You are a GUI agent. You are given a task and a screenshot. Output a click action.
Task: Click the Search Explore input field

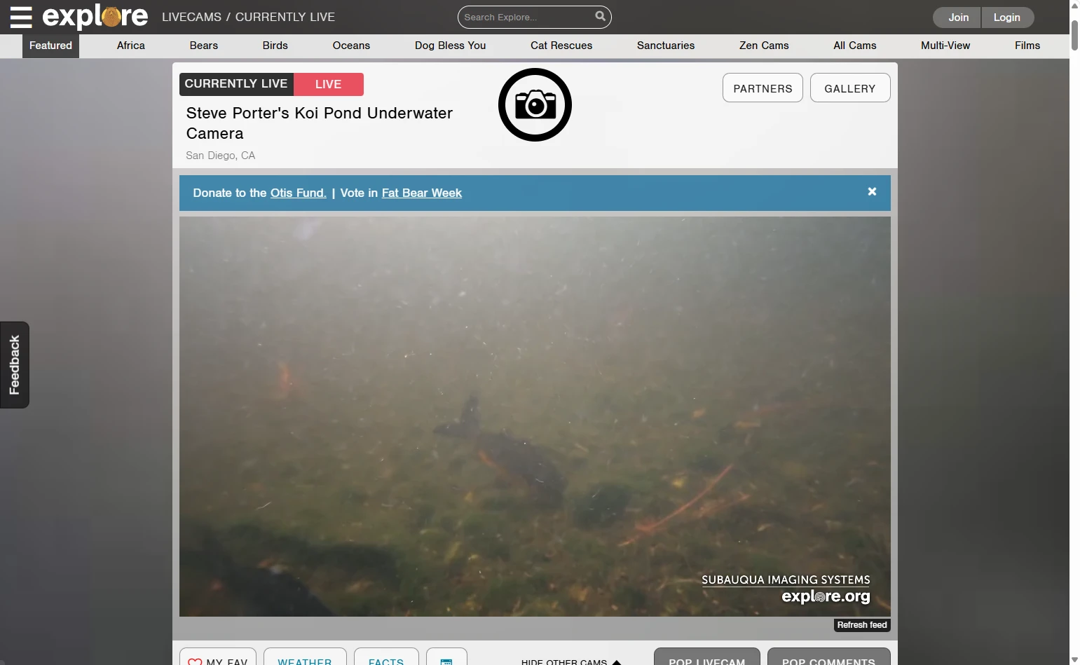click(x=526, y=17)
